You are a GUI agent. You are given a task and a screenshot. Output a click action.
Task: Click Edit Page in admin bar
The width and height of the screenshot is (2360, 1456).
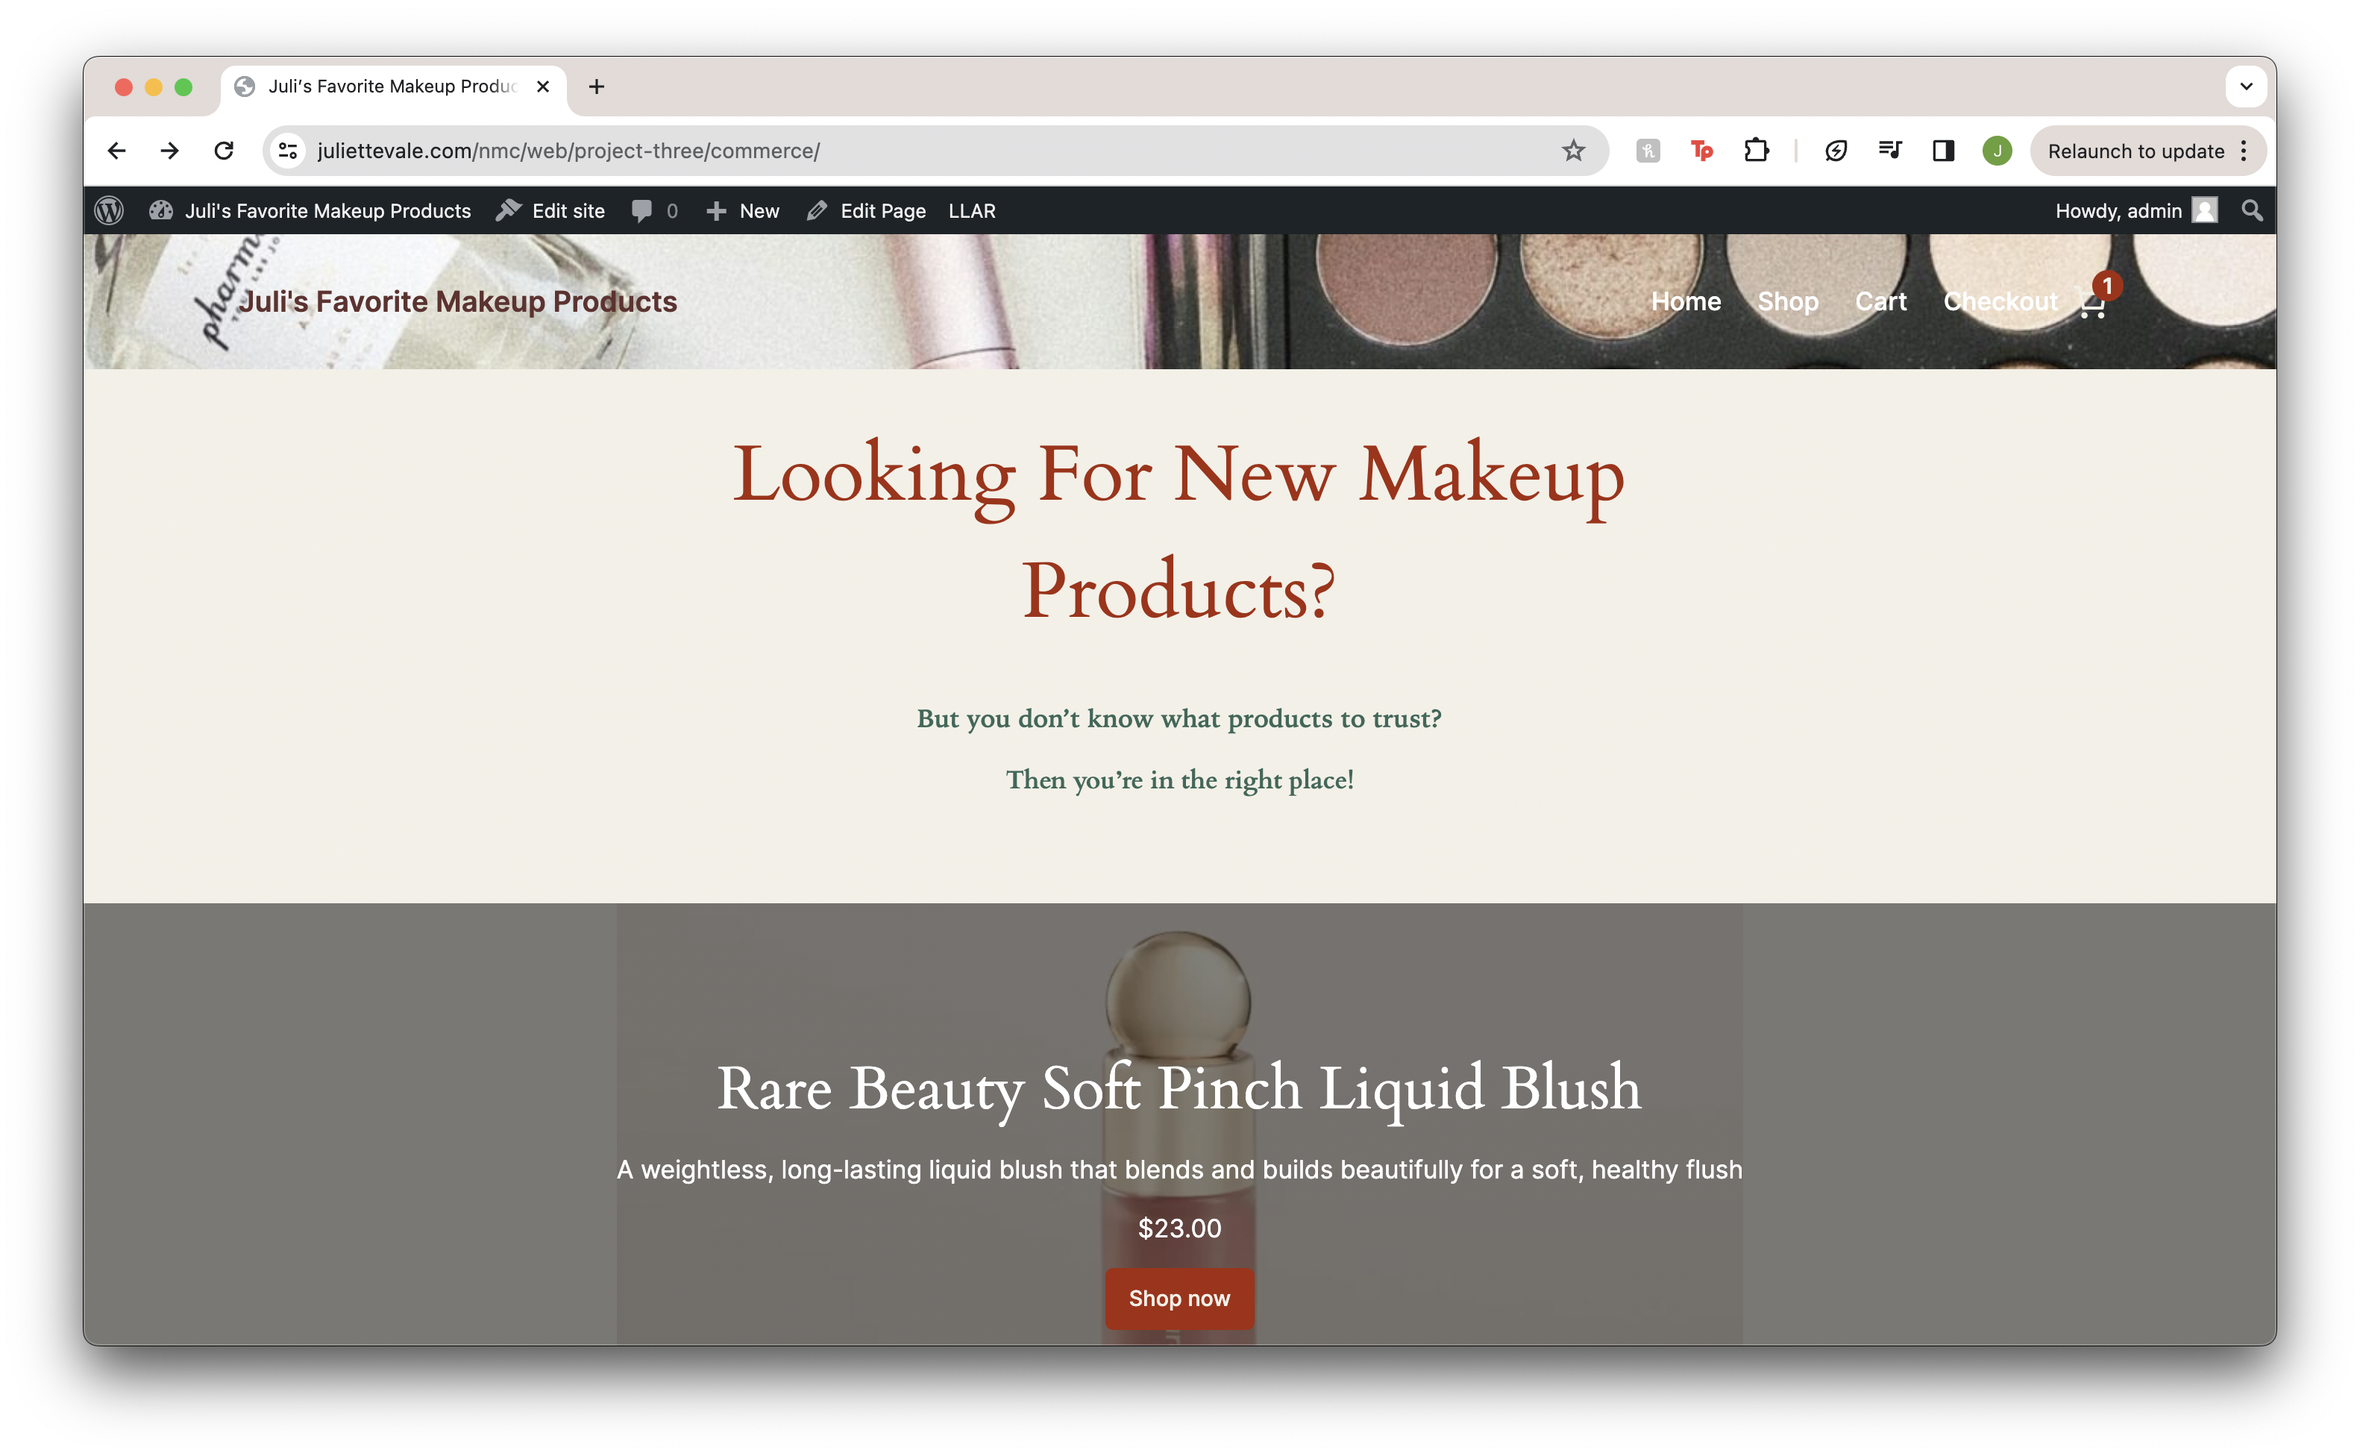point(866,210)
